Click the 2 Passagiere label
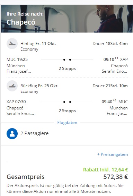This screenshot has width=133, height=196. point(35,133)
